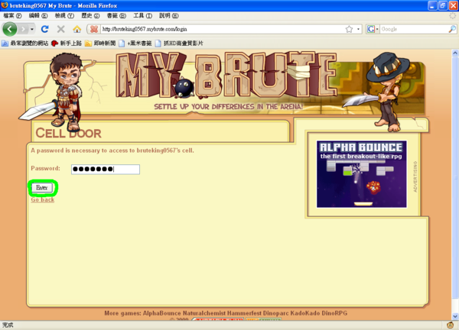
Task: Click the Firefox icon in title bar
Action: click(5, 5)
